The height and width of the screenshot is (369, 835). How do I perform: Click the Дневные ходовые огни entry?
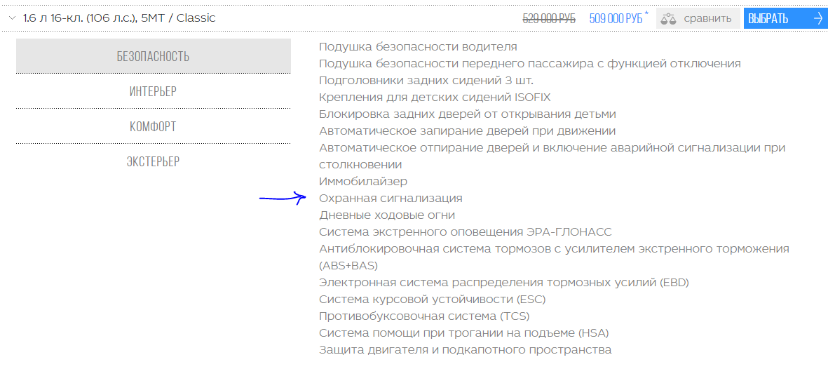tap(387, 215)
